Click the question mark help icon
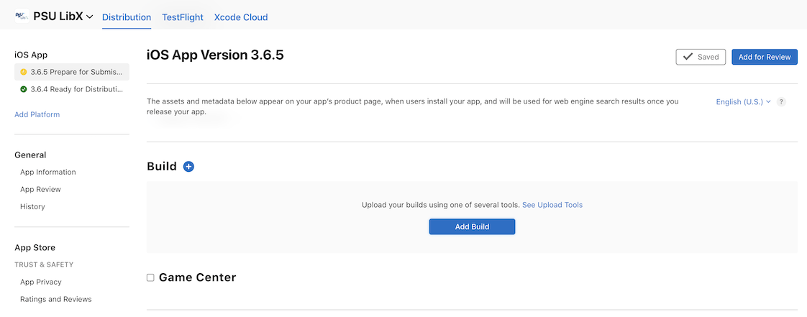This screenshot has height=317, width=807. click(x=781, y=102)
